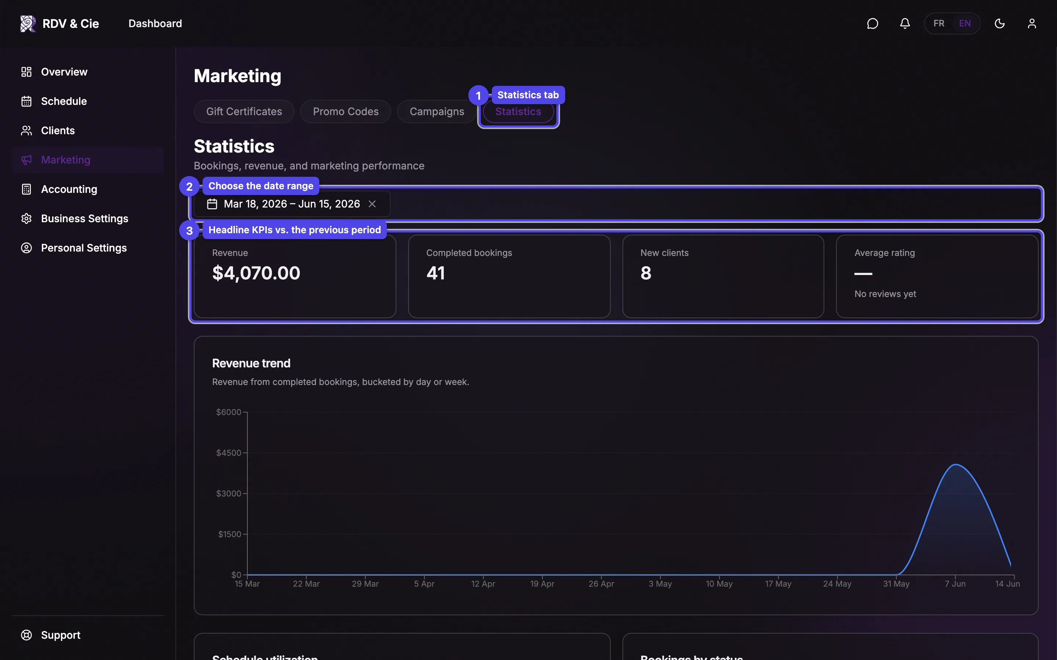The width and height of the screenshot is (1057, 660).
Task: Click the Clients people icon
Action: [x=27, y=131]
